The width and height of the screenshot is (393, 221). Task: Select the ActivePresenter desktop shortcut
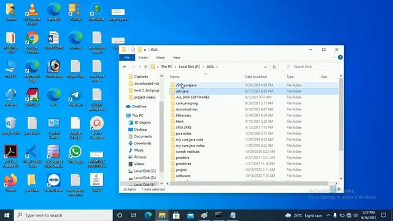point(97,128)
